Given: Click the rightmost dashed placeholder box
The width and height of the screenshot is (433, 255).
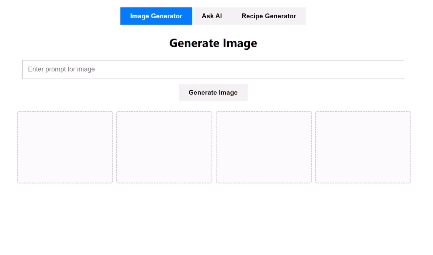Looking at the screenshot, I should (363, 147).
